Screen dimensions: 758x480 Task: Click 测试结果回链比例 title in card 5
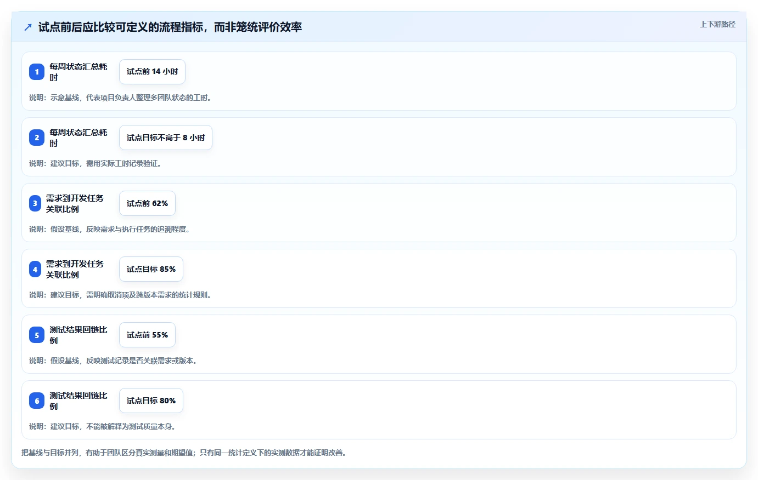pos(78,335)
